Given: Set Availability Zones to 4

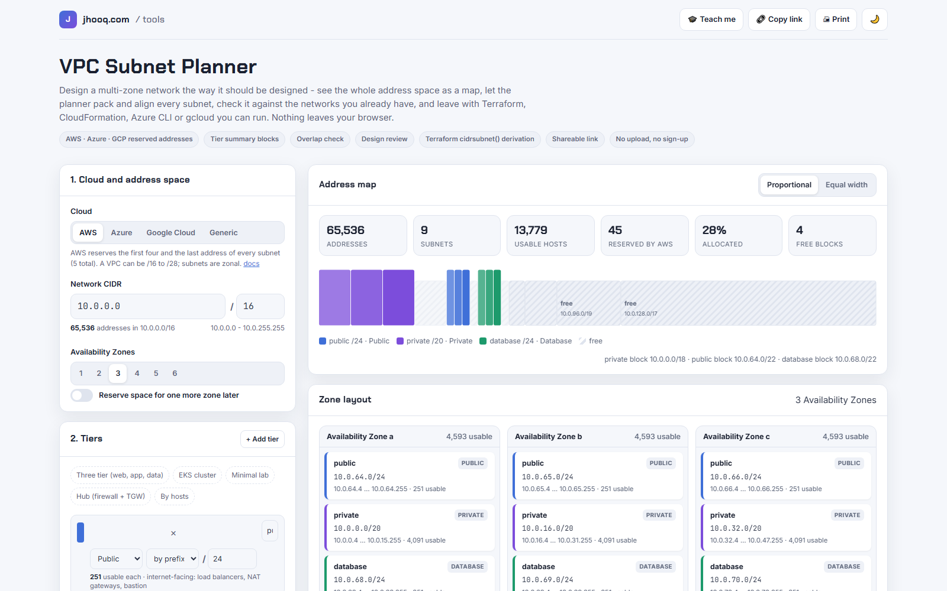Looking at the screenshot, I should tap(137, 374).
